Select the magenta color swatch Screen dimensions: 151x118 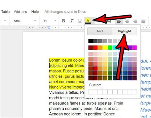(x=134, y=47)
